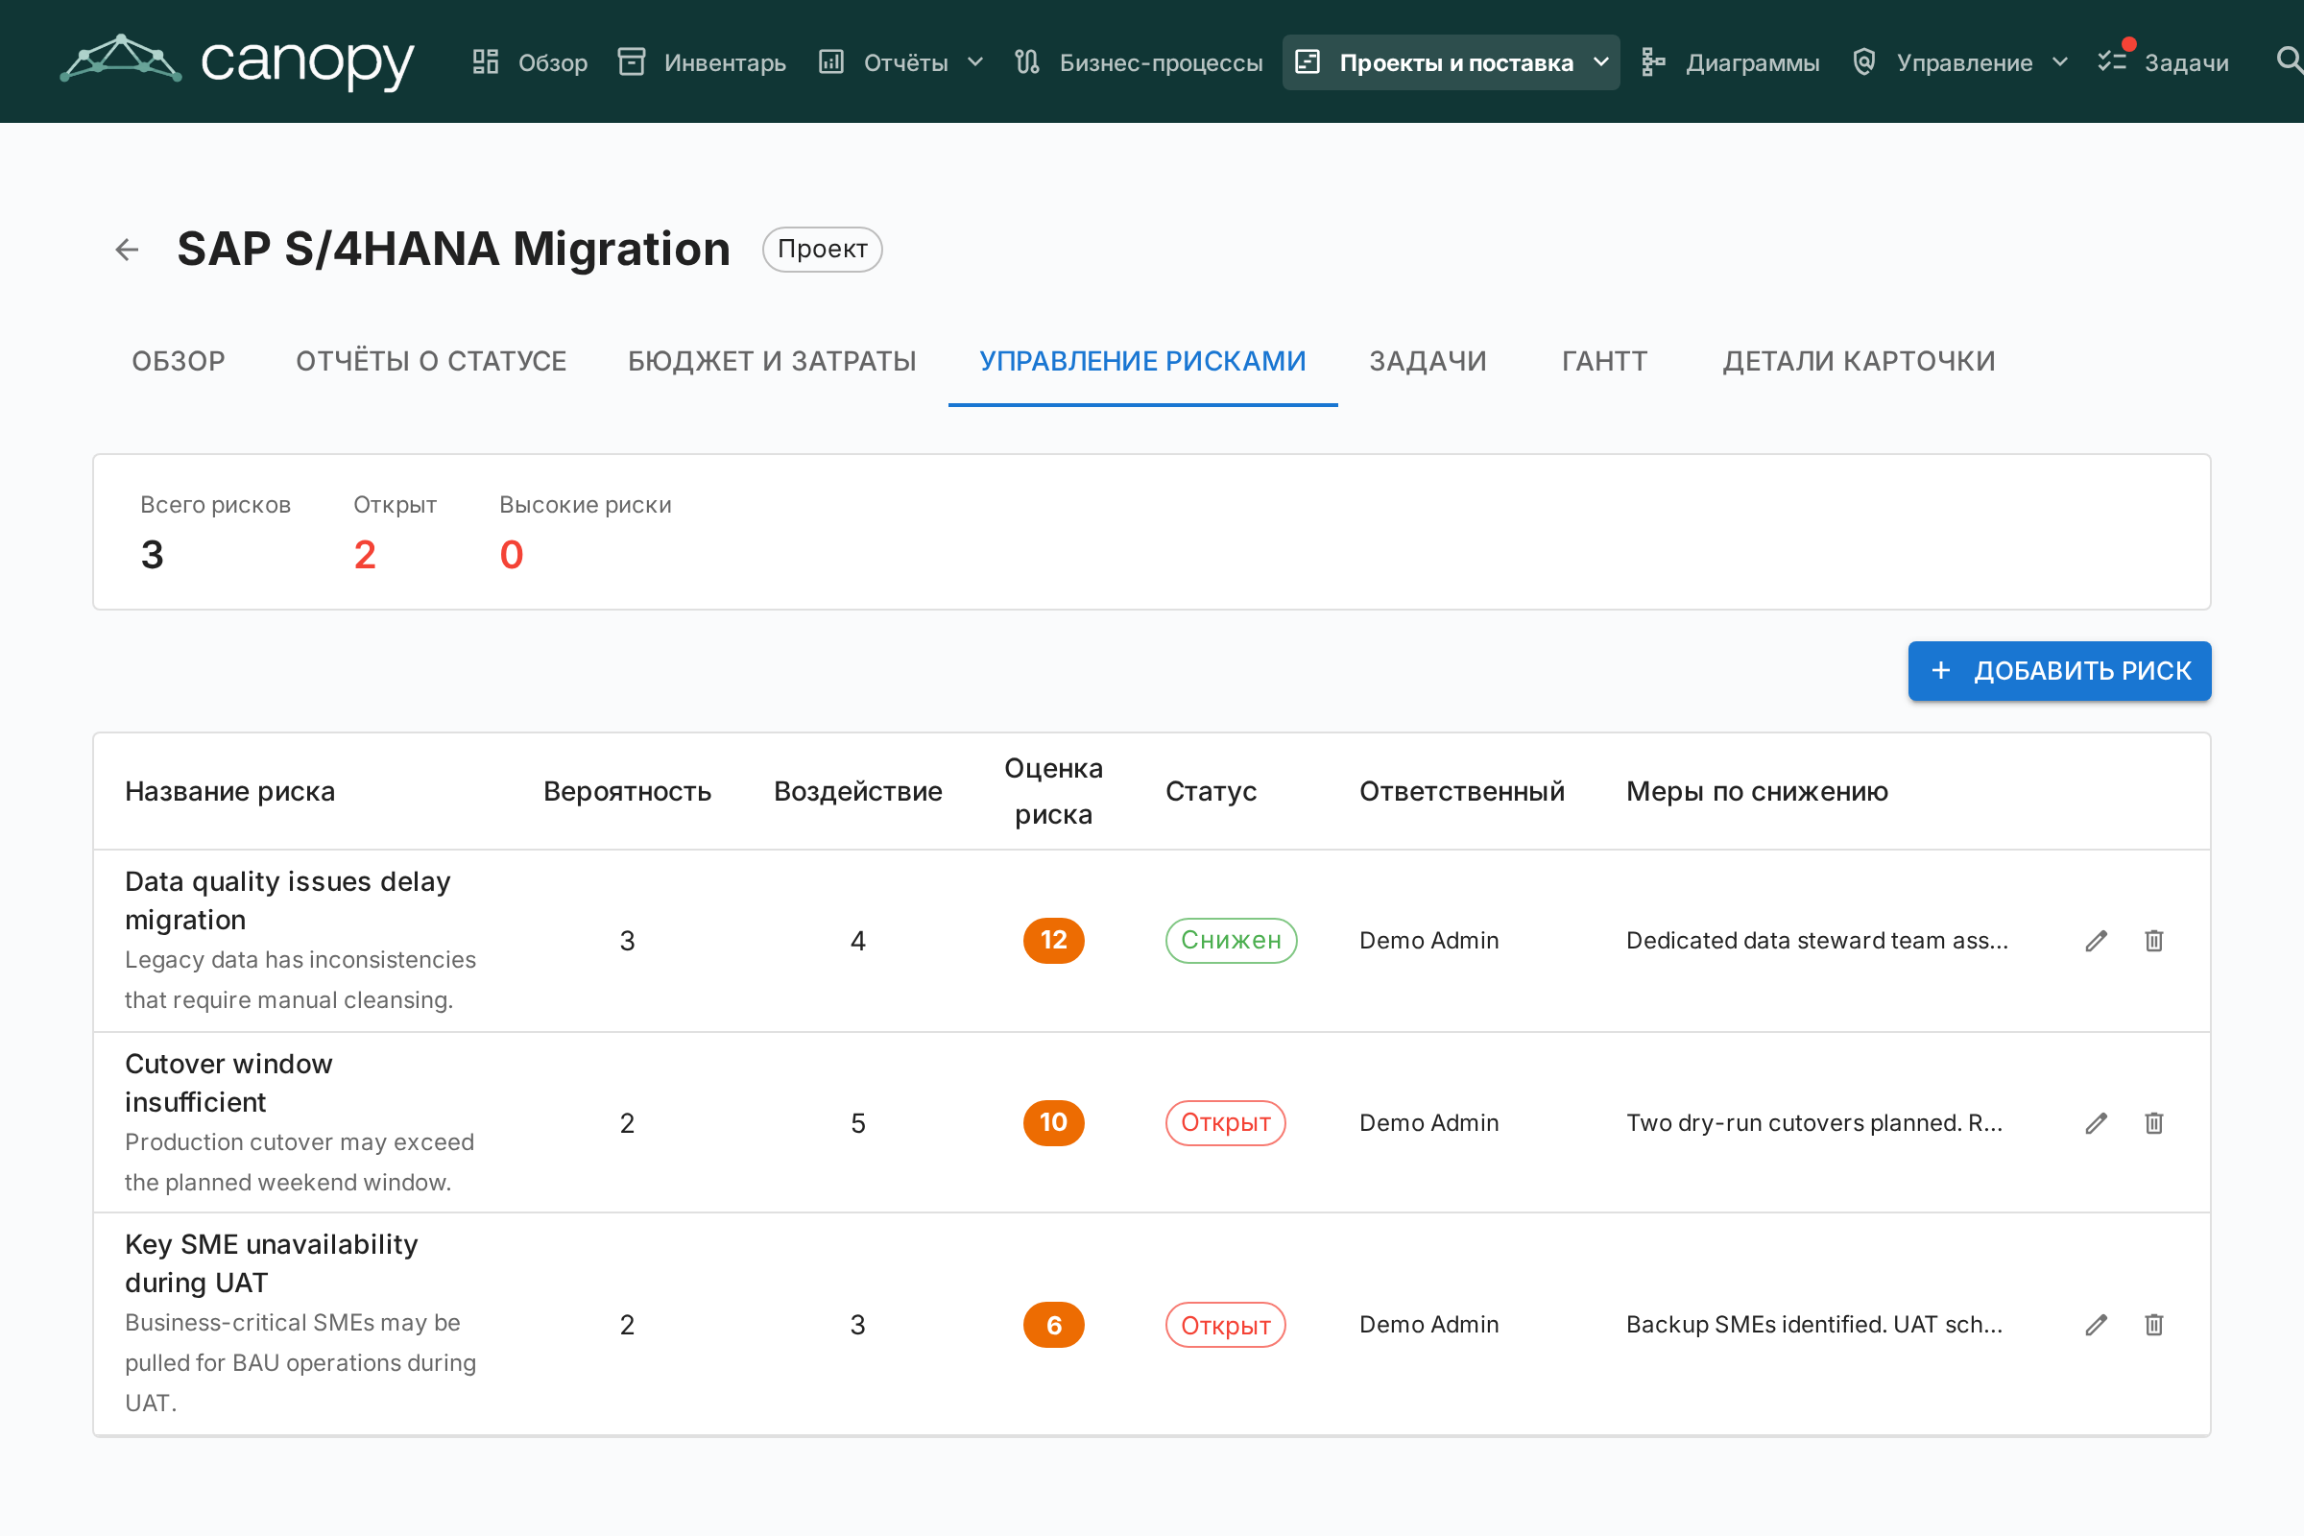The width and height of the screenshot is (2304, 1536).
Task: Click the risk score badge 10
Action: click(x=1054, y=1122)
